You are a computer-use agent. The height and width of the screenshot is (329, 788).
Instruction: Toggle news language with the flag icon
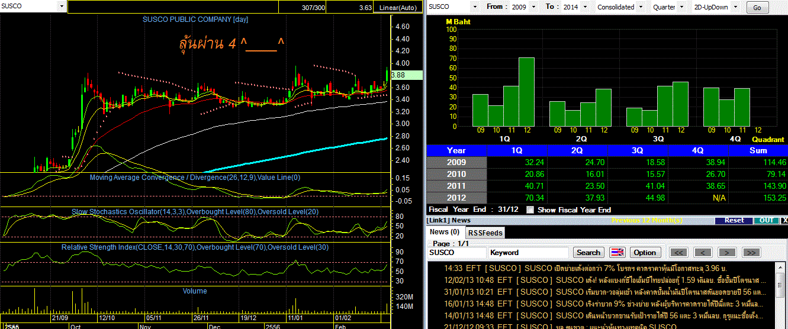(x=617, y=252)
